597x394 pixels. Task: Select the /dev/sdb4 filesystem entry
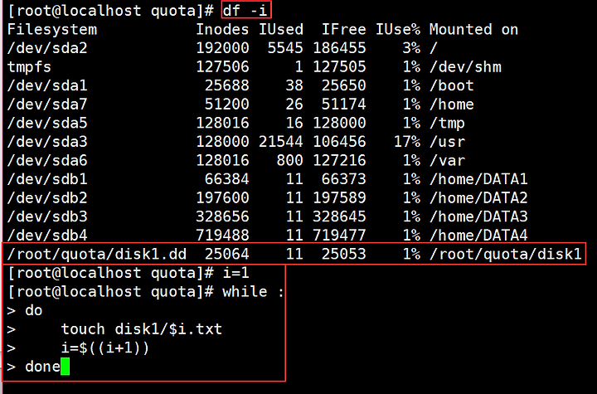click(47, 235)
